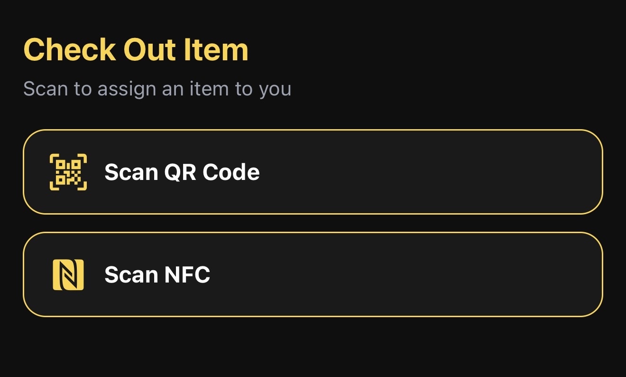Click the 'Scan to assign an item to you' subtitle
This screenshot has width=626, height=377.
157,88
